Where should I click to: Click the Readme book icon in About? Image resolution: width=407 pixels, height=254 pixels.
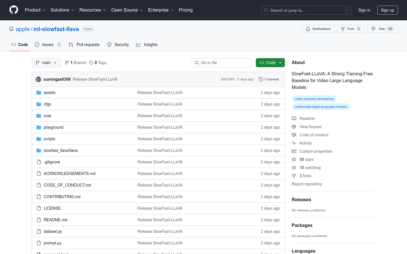(x=294, y=119)
